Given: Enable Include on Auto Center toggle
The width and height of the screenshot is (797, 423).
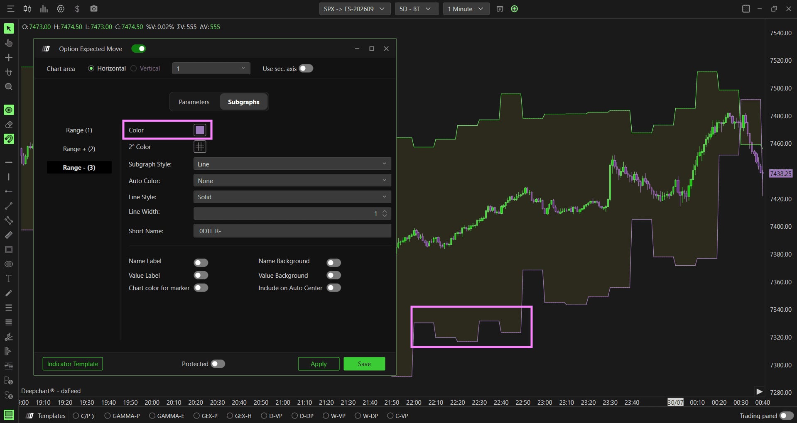Looking at the screenshot, I should (x=334, y=288).
